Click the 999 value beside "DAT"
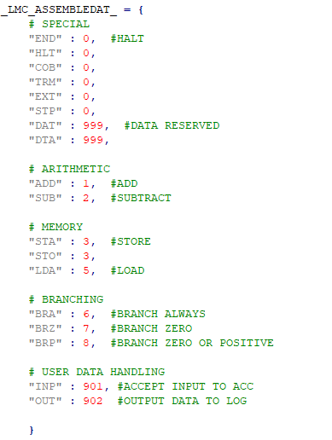332x440 pixels. click(93, 125)
